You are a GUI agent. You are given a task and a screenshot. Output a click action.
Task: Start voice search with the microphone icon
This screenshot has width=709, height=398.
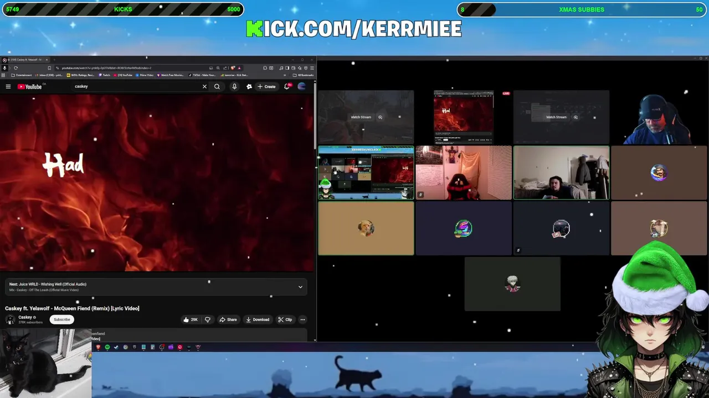point(234,86)
